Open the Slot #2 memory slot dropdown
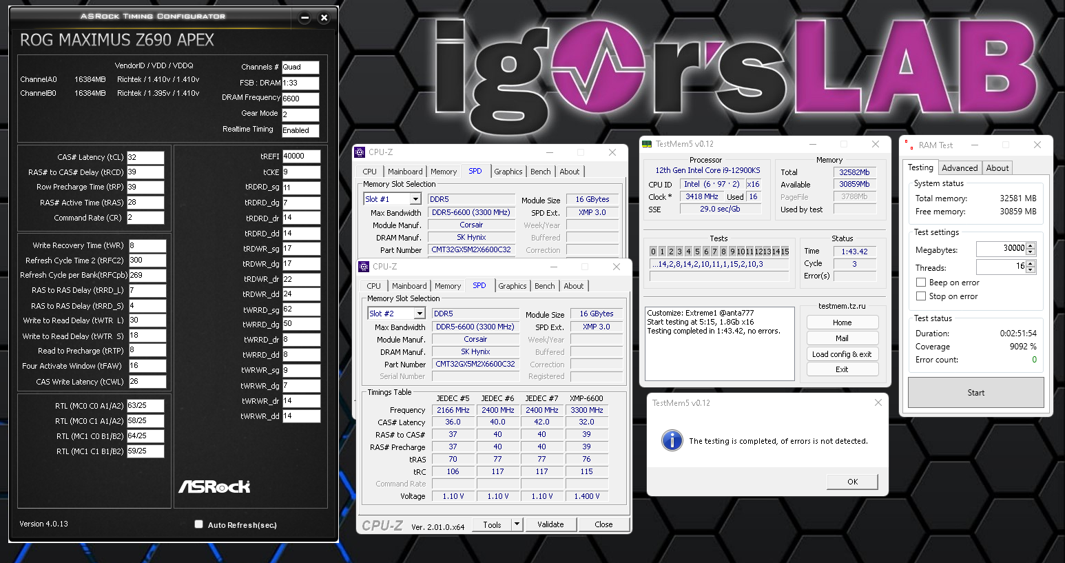 click(x=420, y=314)
